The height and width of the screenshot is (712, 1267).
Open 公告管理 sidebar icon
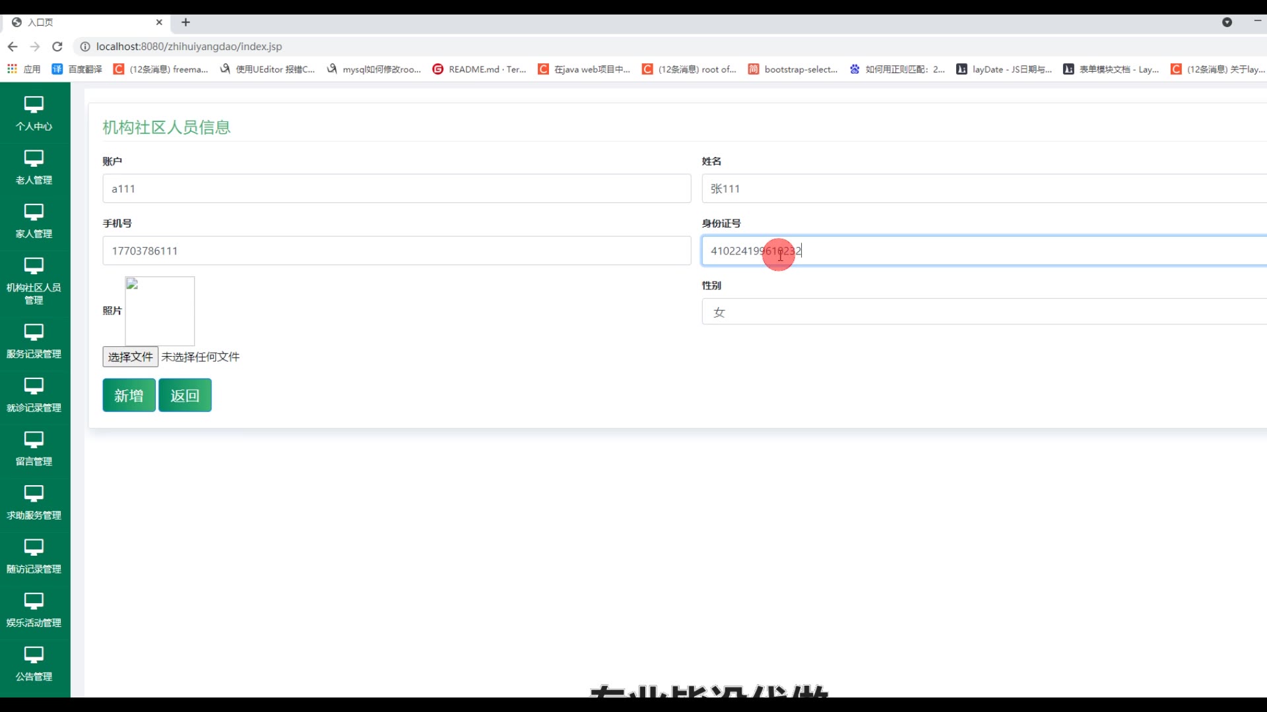(x=34, y=655)
